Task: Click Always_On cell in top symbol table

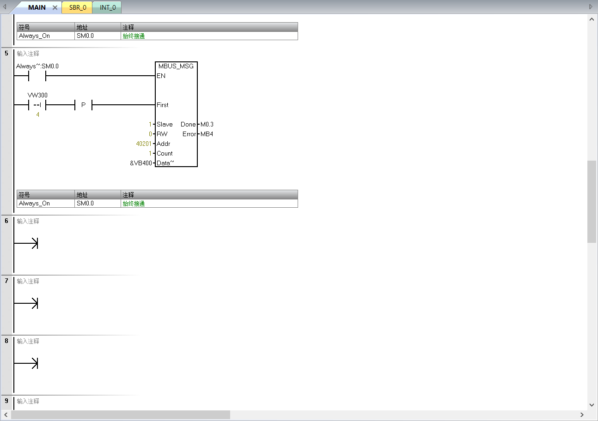Action: [x=46, y=36]
